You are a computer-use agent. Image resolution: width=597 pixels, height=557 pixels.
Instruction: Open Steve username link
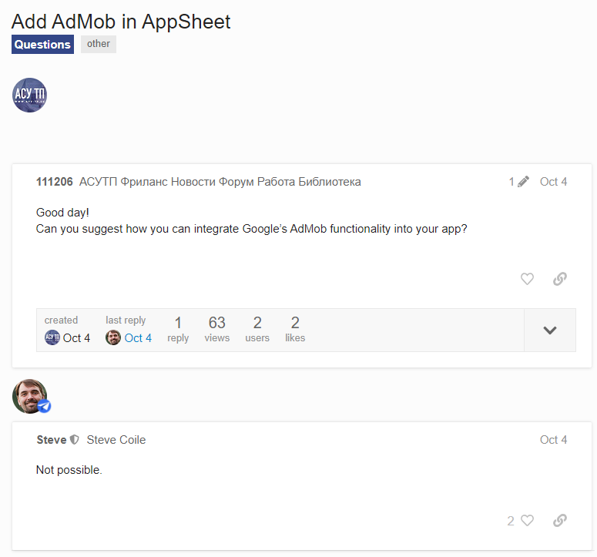pos(52,440)
